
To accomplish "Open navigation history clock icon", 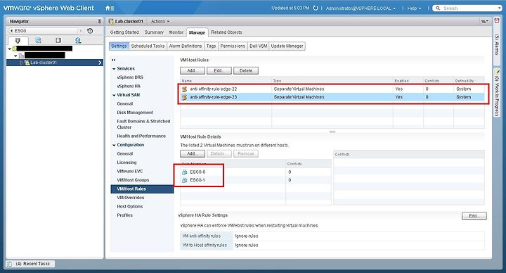I will (x=90, y=31).
